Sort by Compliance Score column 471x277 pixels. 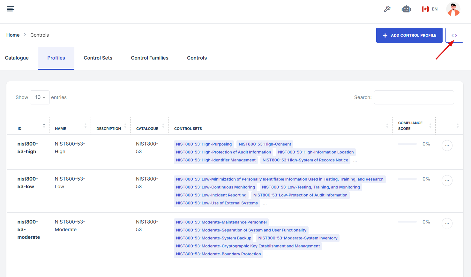coord(413,126)
